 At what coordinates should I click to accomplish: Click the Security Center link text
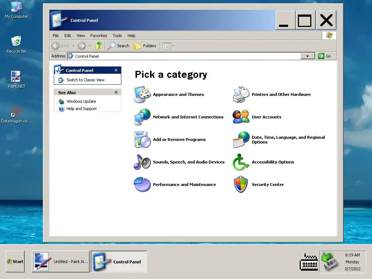[268, 185]
